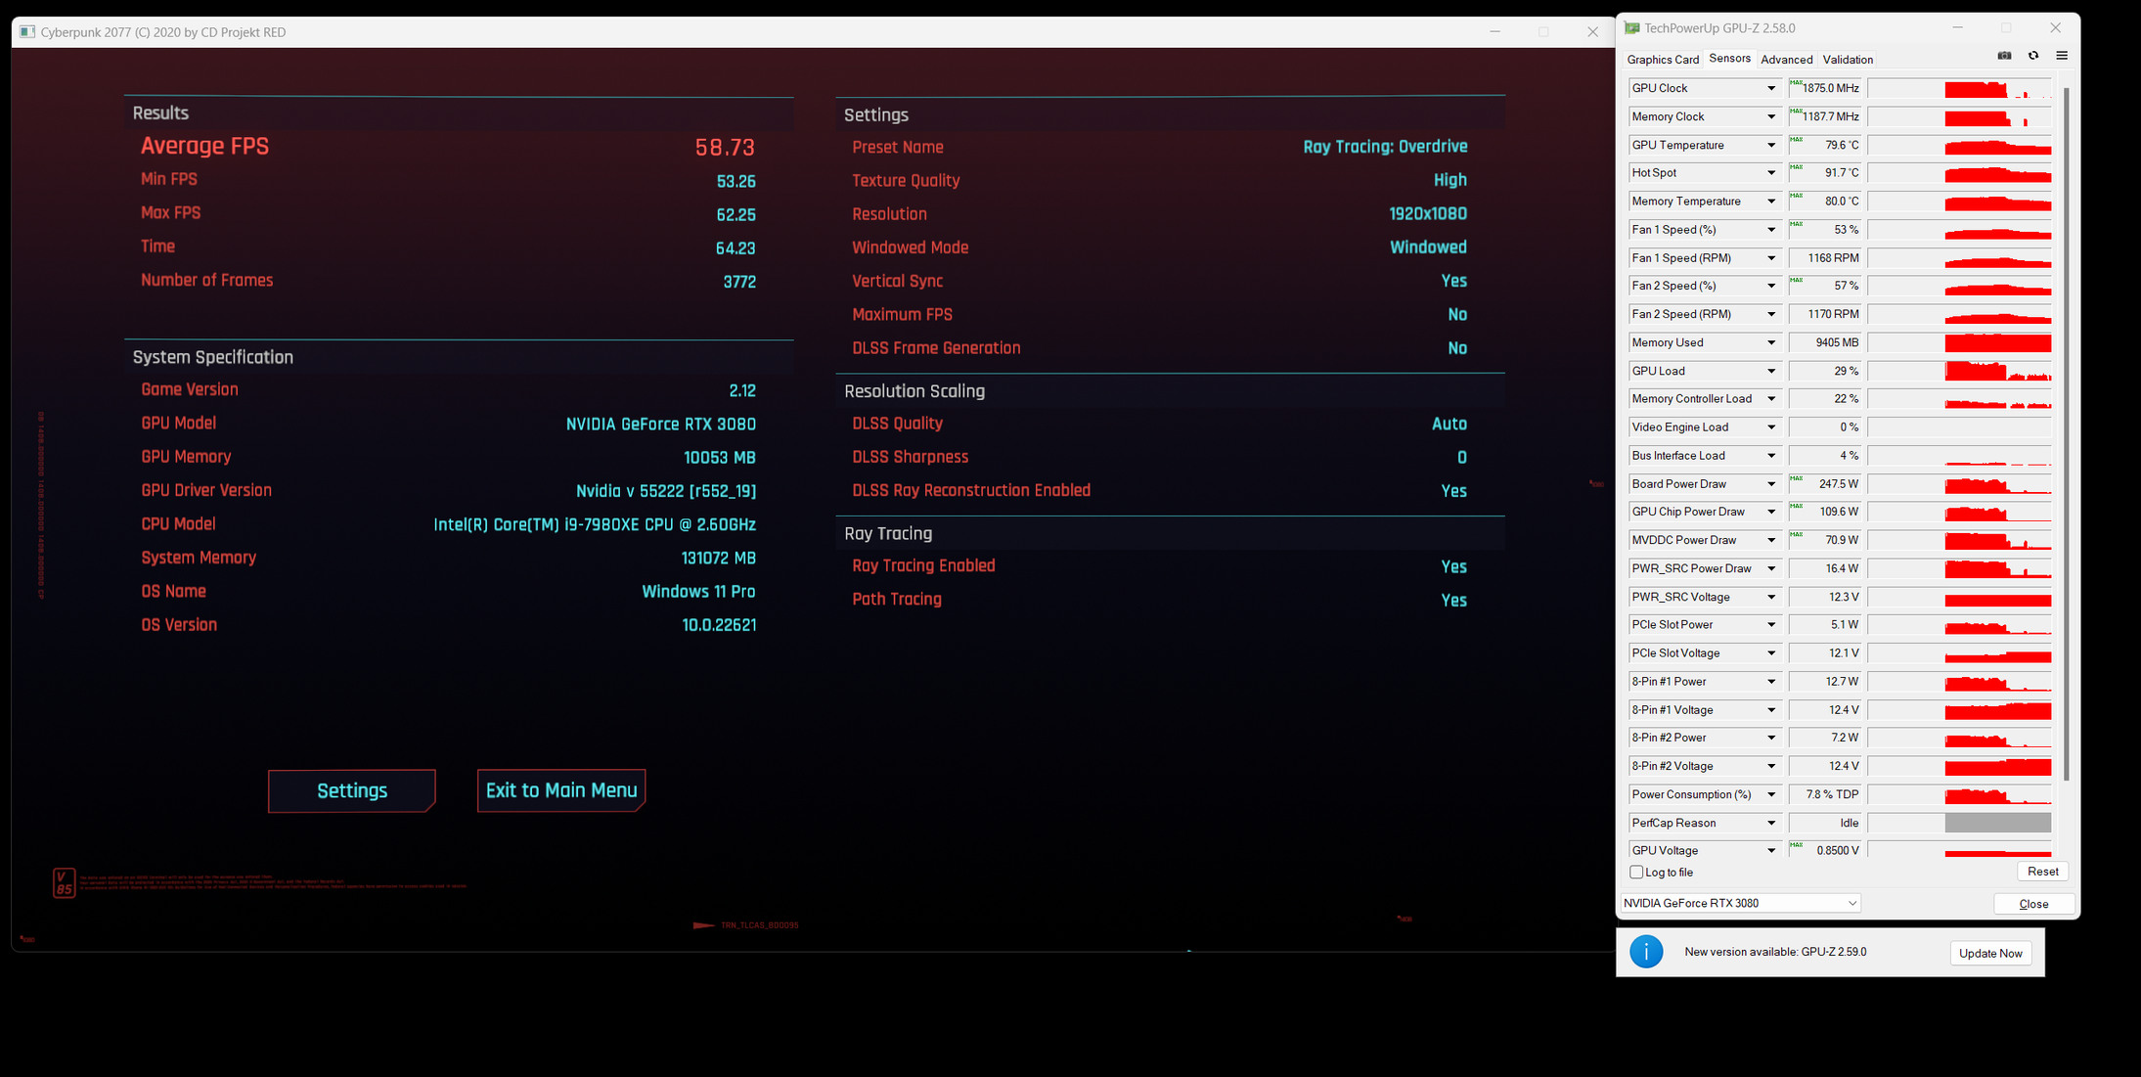Click the Windowed Mode value Windowed
This screenshot has height=1077, width=2141.
point(1428,247)
